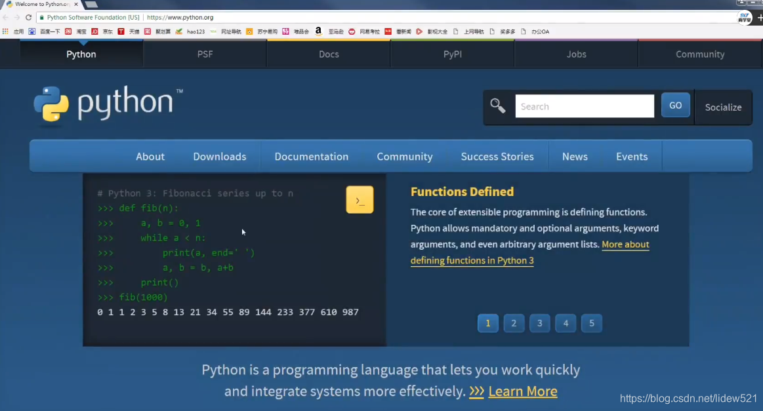Open the Downloads menu

[219, 156]
